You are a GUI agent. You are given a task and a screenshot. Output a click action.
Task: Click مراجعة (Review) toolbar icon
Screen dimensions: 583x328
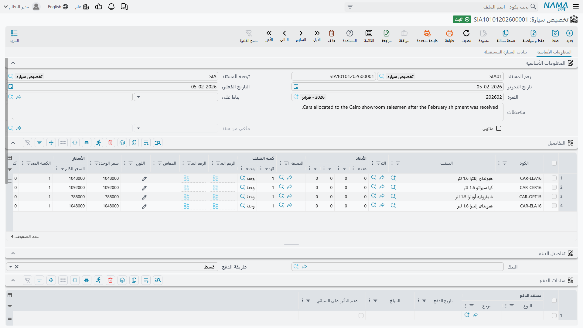[x=387, y=36]
